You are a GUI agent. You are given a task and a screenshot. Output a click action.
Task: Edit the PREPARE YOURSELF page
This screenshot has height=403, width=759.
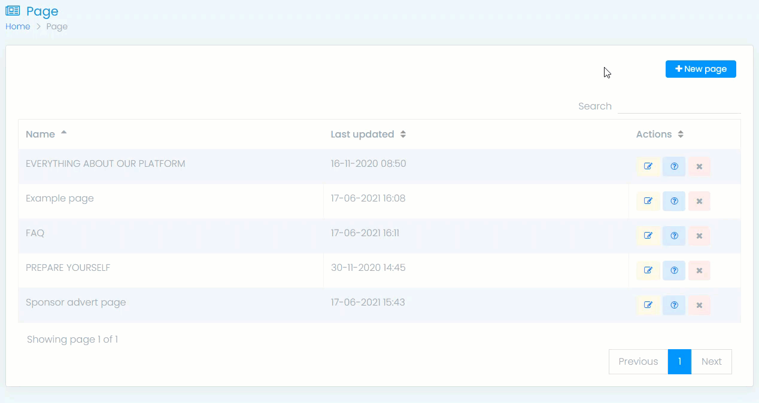[648, 270]
